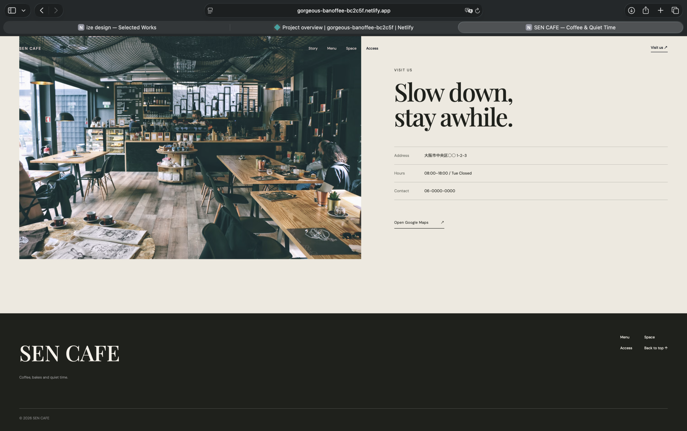The width and height of the screenshot is (687, 431).
Task: Open Story in the site navigation
Action: pos(313,49)
